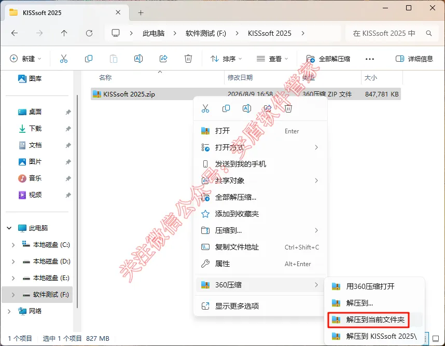
Task: Go back with the left arrow
Action: click(x=15, y=33)
